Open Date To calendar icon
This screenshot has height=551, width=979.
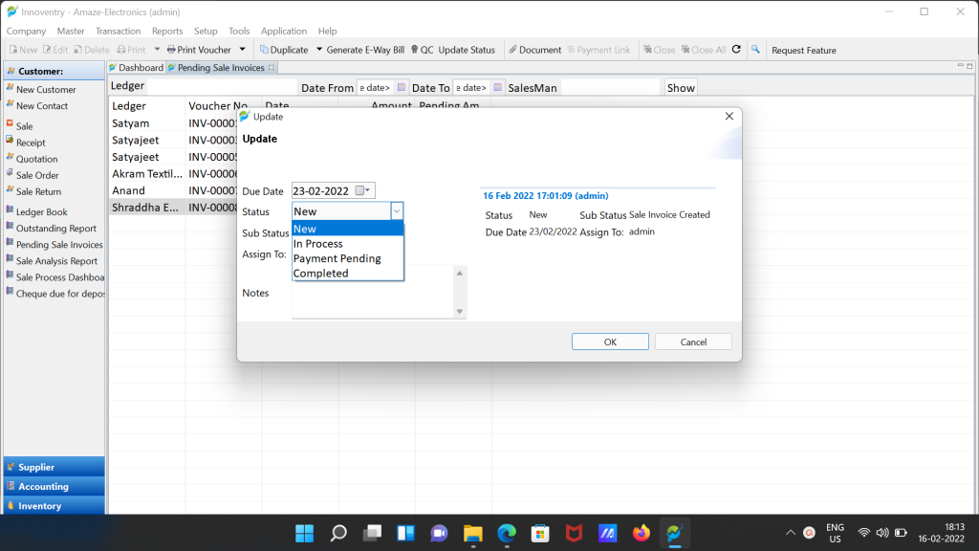tap(497, 87)
